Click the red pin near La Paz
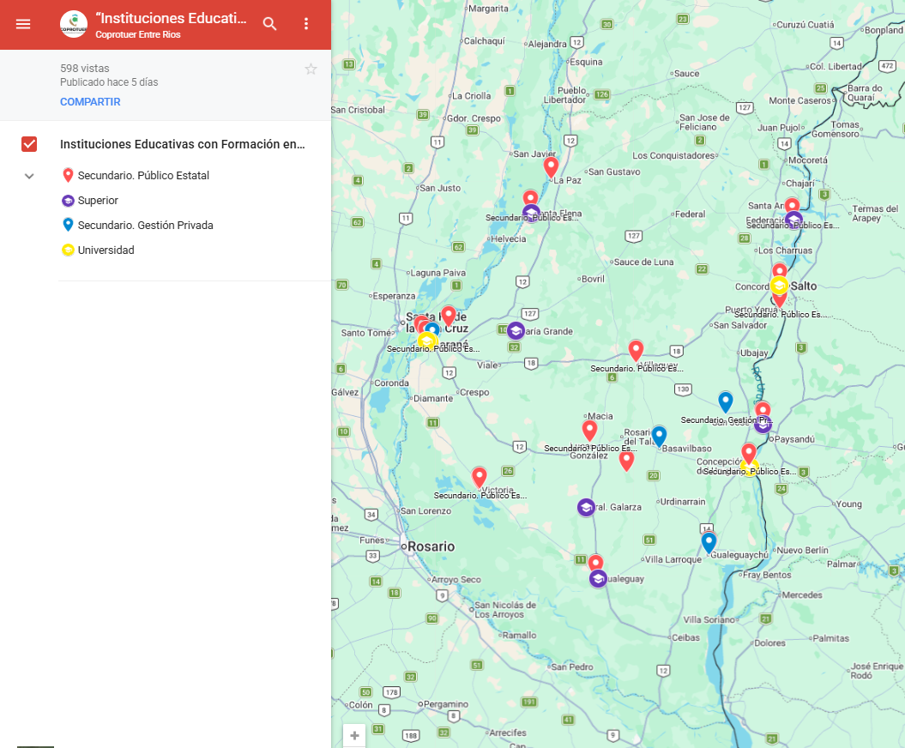Image resolution: width=905 pixels, height=748 pixels. point(551,166)
